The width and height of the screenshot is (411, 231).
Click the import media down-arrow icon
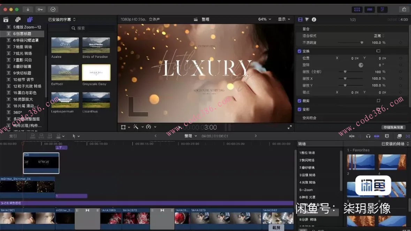(28, 9)
